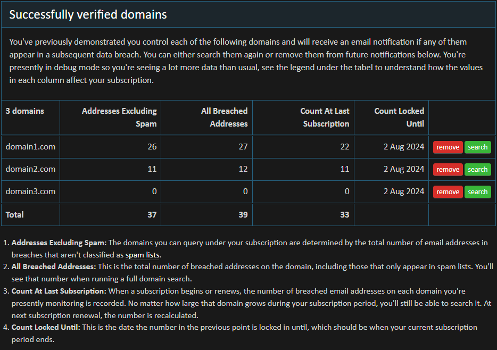Click legend item 'Addresses Excluding Spam:'

coord(59,243)
